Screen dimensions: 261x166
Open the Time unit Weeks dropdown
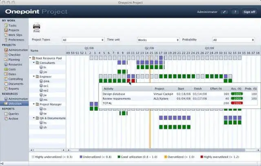coord(158,40)
